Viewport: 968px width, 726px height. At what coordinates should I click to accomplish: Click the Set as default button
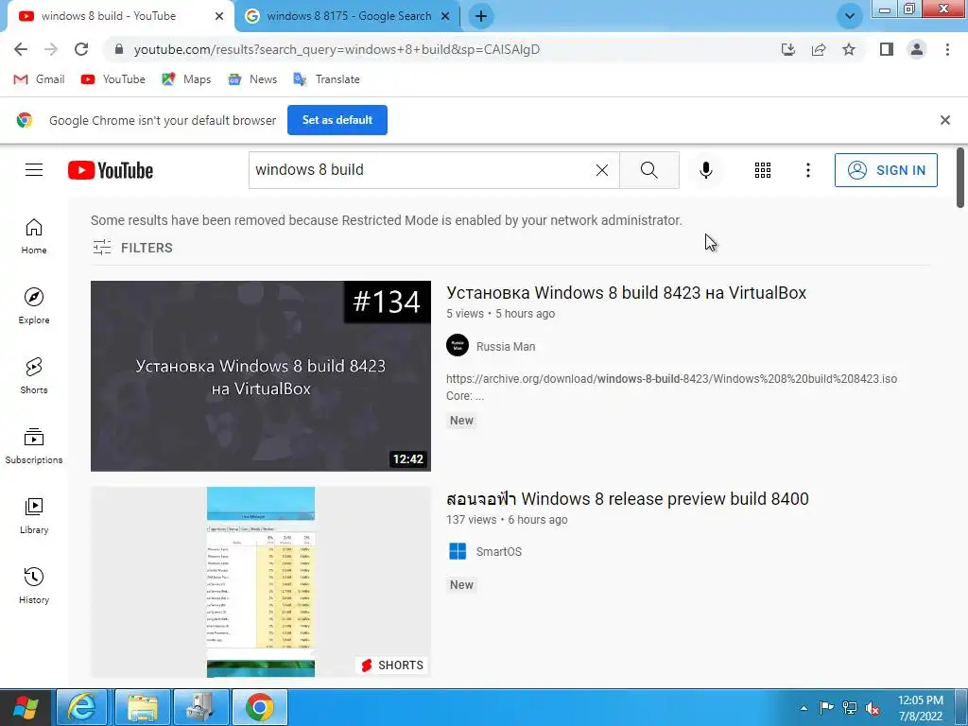pyautogui.click(x=337, y=120)
